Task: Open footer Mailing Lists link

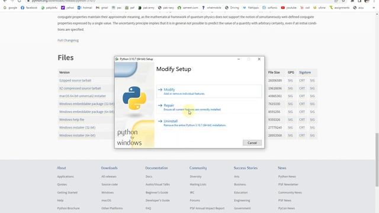Action: (198, 184)
